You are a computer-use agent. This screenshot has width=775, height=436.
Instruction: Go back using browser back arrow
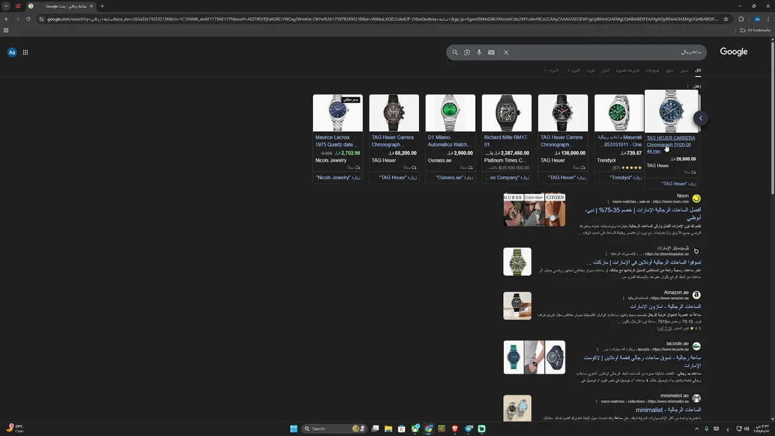(6, 19)
